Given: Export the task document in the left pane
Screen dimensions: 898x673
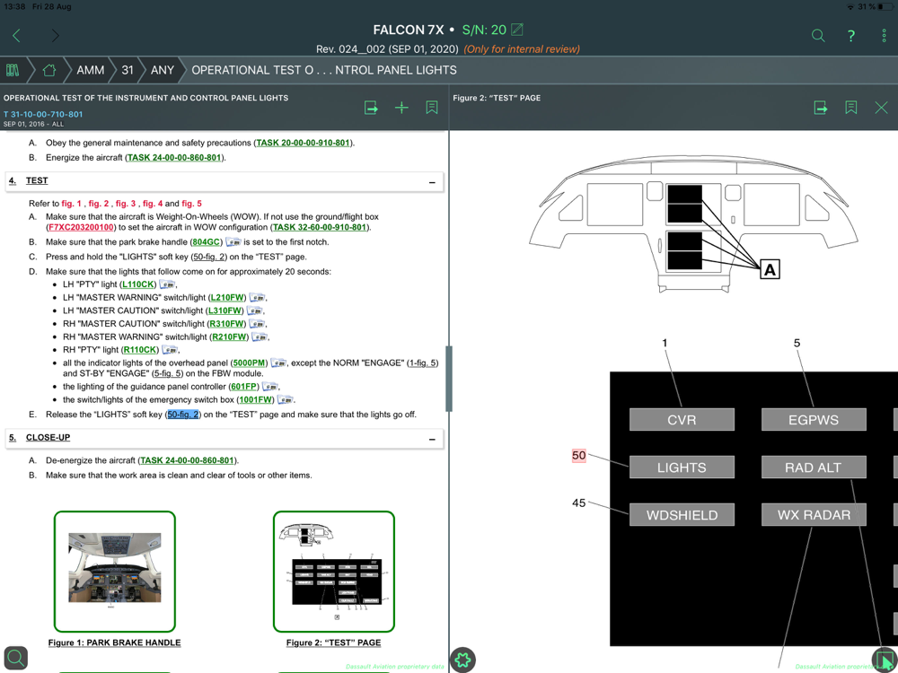Looking at the screenshot, I should coord(371,108).
